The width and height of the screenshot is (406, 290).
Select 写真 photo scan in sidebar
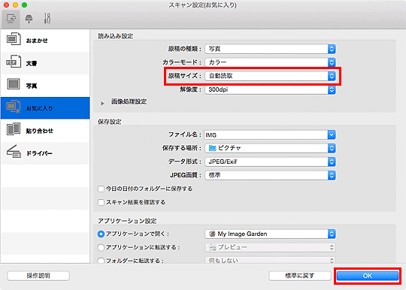(45, 86)
